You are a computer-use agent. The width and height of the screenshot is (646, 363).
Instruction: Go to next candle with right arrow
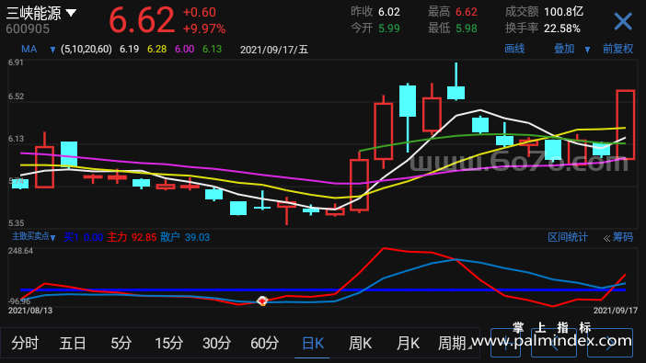(610, 343)
